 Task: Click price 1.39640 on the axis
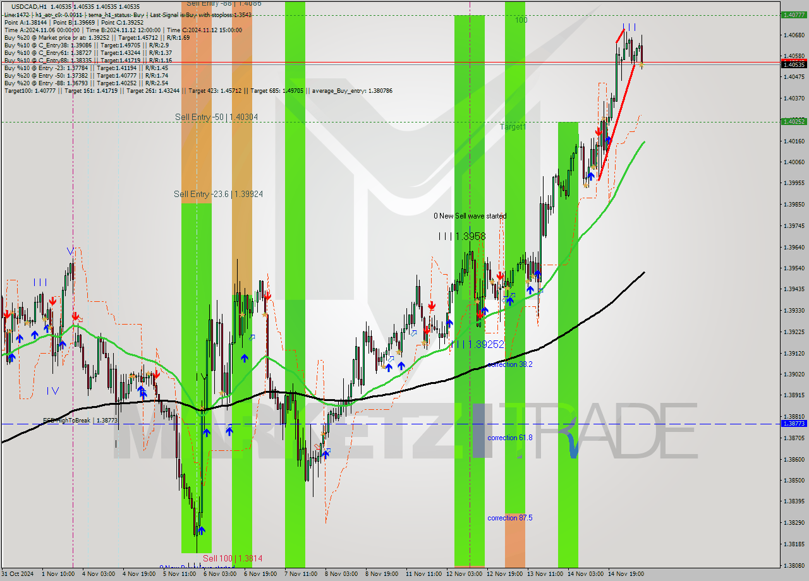pyautogui.click(x=794, y=247)
